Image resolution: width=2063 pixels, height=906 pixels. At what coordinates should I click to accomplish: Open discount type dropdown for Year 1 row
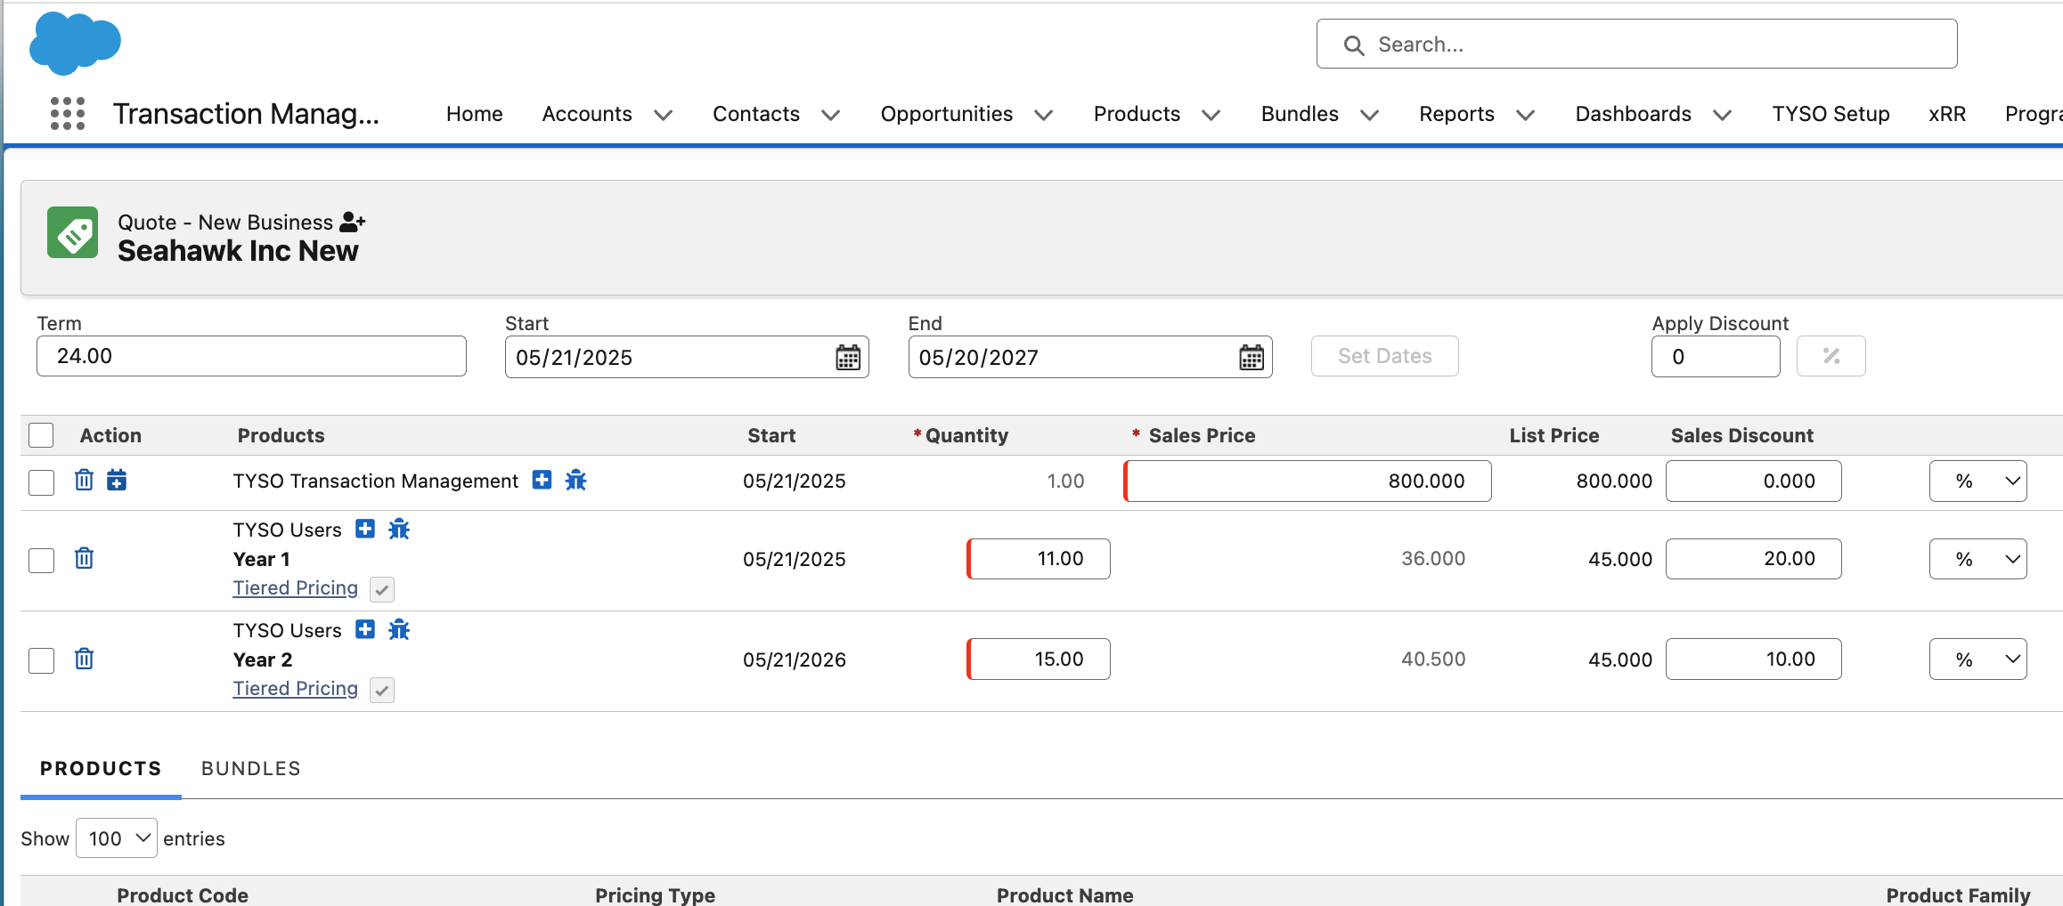[1977, 559]
